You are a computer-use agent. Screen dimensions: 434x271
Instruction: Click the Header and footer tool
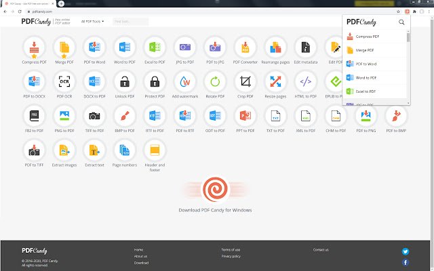tap(155, 150)
